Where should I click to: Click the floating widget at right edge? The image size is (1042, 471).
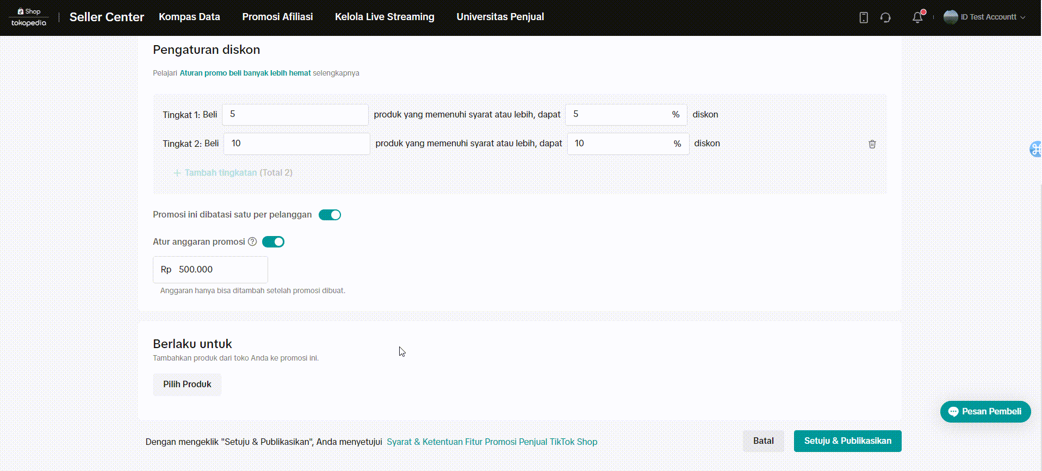click(1035, 149)
